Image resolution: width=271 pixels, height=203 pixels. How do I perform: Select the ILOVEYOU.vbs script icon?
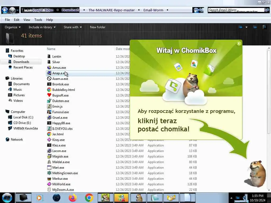(49, 129)
